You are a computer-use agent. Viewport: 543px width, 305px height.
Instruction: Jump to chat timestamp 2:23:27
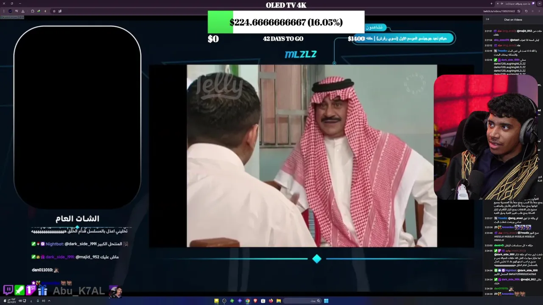pyautogui.click(x=488, y=218)
